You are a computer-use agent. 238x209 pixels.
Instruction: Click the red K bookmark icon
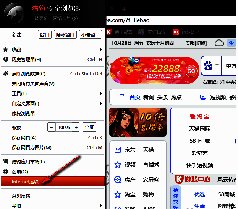(109, 32)
